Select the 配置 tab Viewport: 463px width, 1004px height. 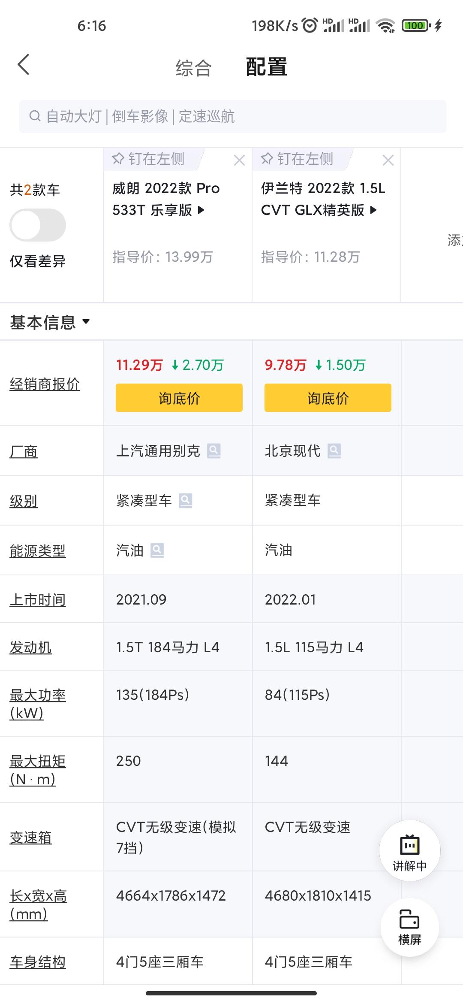[x=266, y=67]
